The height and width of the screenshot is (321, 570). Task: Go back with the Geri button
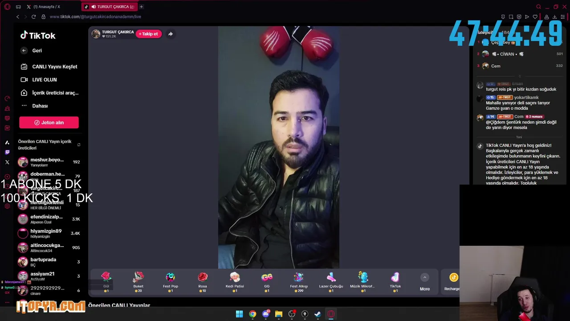31,50
